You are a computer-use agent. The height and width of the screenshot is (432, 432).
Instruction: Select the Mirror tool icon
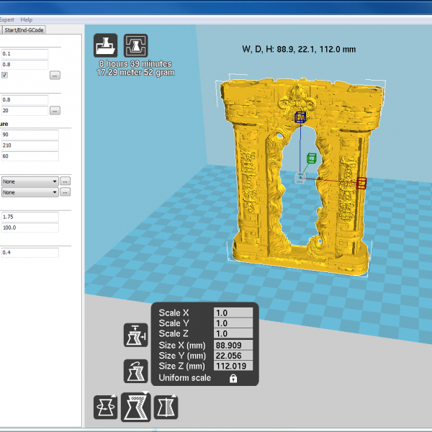tap(166, 407)
